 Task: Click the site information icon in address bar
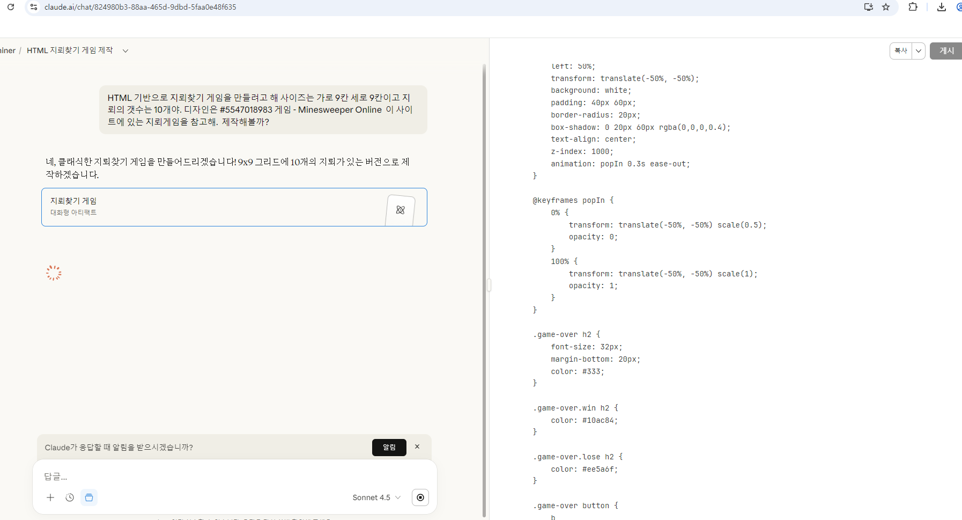[x=34, y=7]
